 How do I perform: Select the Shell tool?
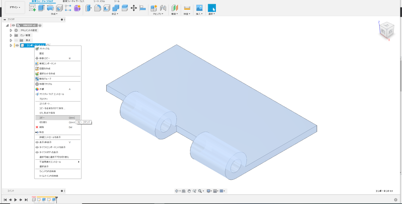107,8
